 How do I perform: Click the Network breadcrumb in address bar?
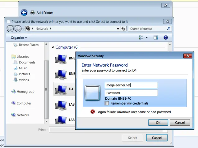click(42, 28)
